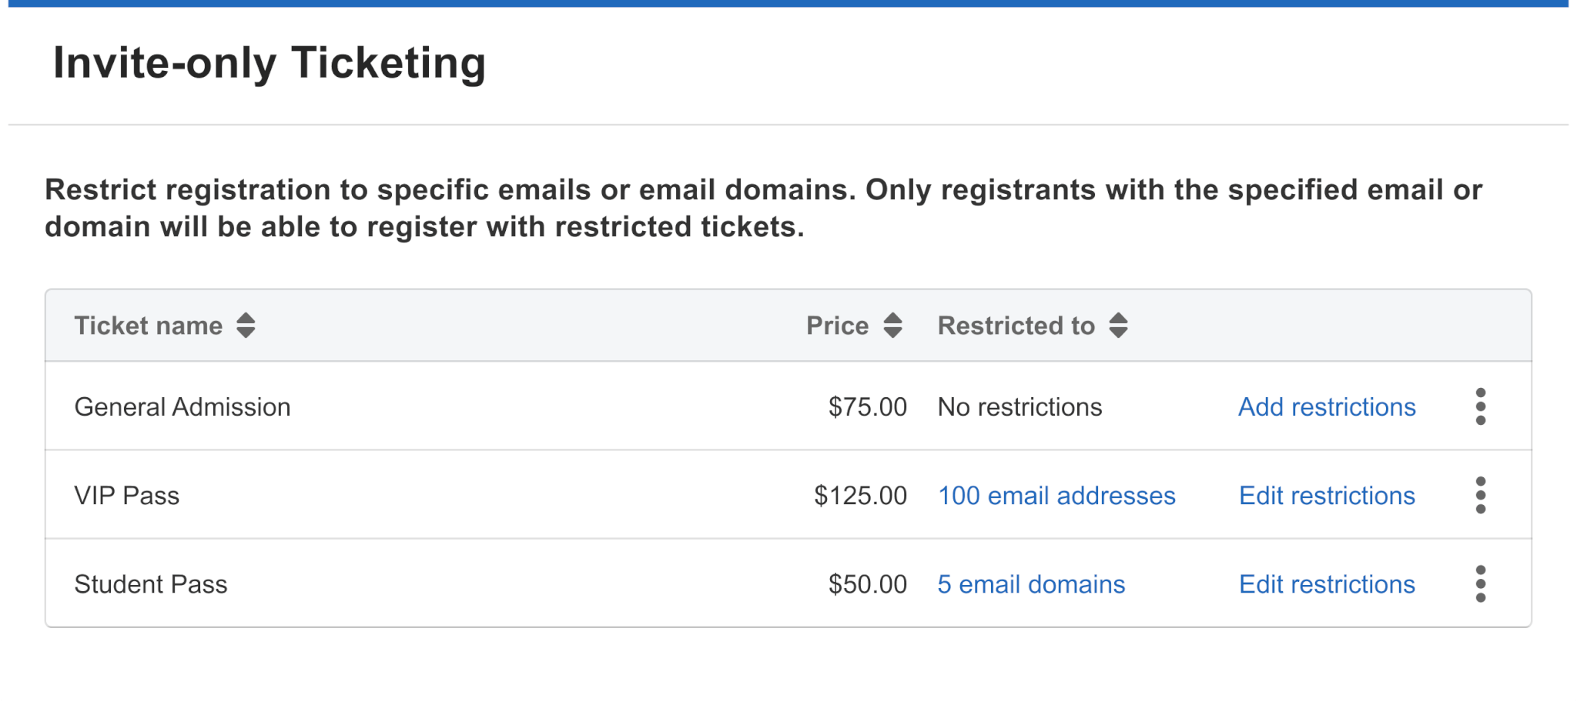Click the sort icon beside Restricted to
This screenshot has width=1577, height=702.
(x=1119, y=326)
